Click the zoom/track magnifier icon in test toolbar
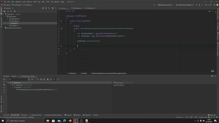Image resolution: width=219 pixels, height=123 pixels. coord(48,79)
